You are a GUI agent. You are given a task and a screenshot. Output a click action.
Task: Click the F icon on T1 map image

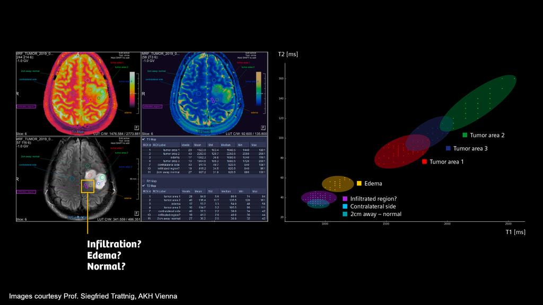pos(137,128)
